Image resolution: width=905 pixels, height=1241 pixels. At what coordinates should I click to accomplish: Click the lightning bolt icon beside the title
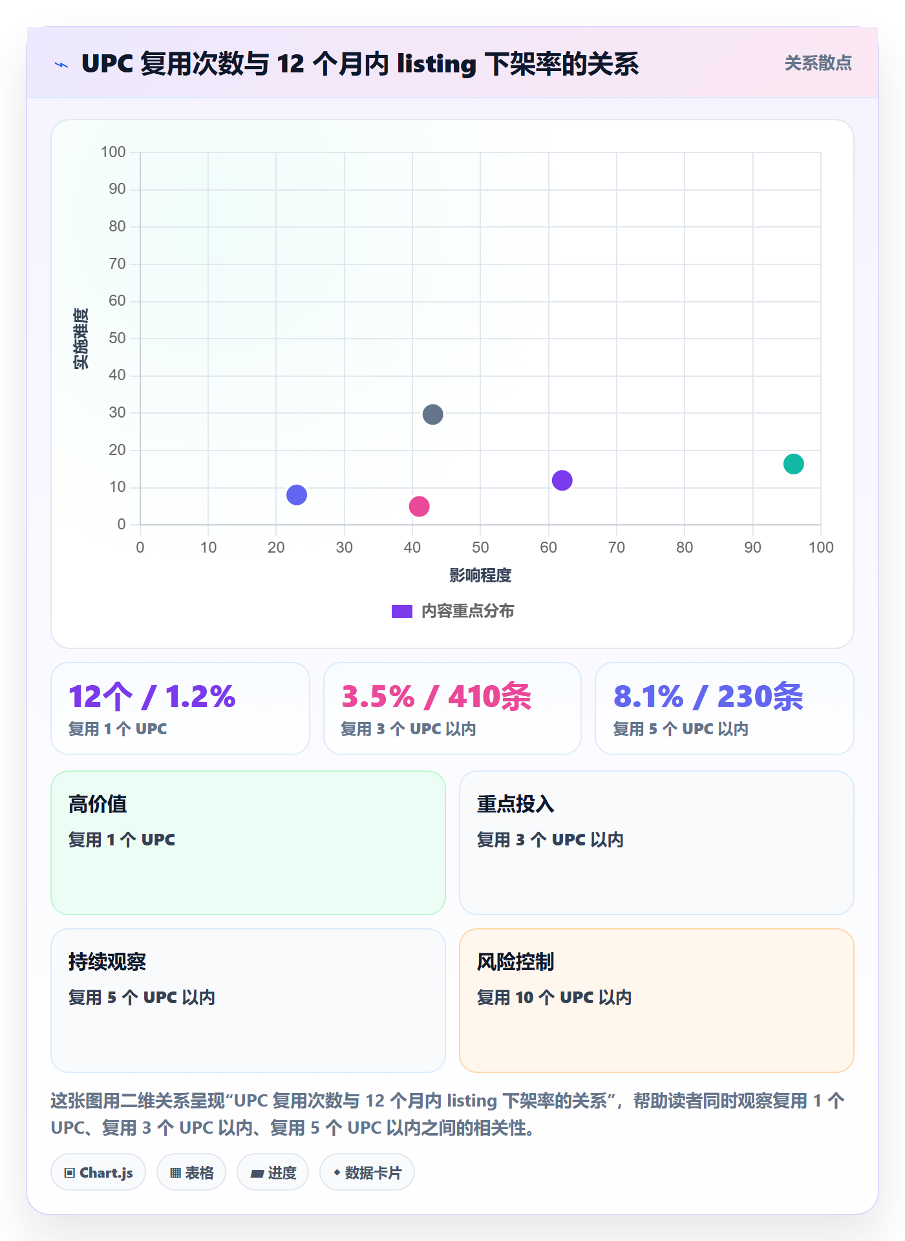pyautogui.click(x=61, y=65)
